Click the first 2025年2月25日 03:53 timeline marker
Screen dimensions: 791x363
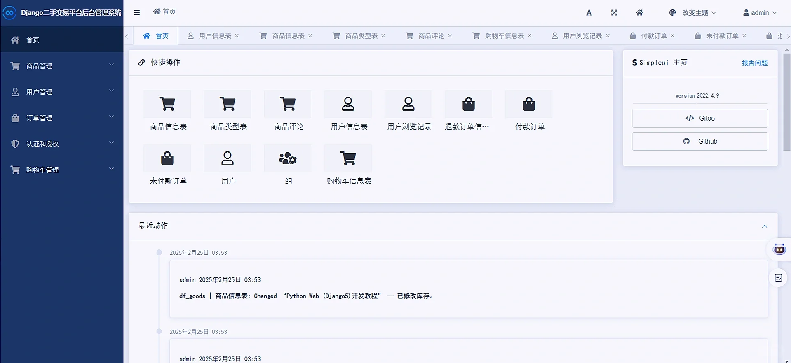[x=159, y=252]
